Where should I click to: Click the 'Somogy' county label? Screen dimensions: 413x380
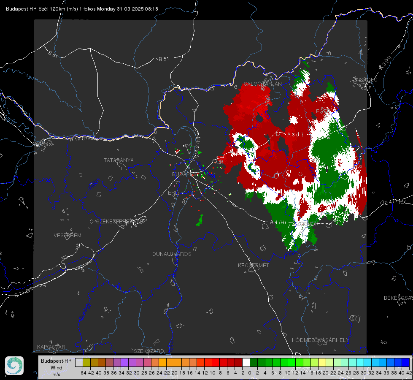85,312
